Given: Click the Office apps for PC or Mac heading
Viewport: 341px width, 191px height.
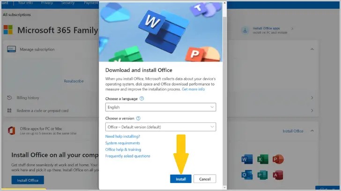Looking at the screenshot, I should click(41, 128).
